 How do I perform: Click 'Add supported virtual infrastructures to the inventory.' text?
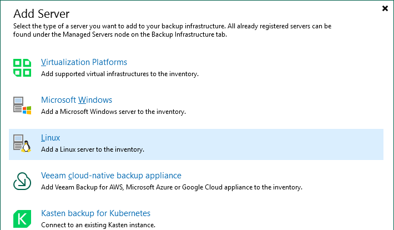(120, 74)
